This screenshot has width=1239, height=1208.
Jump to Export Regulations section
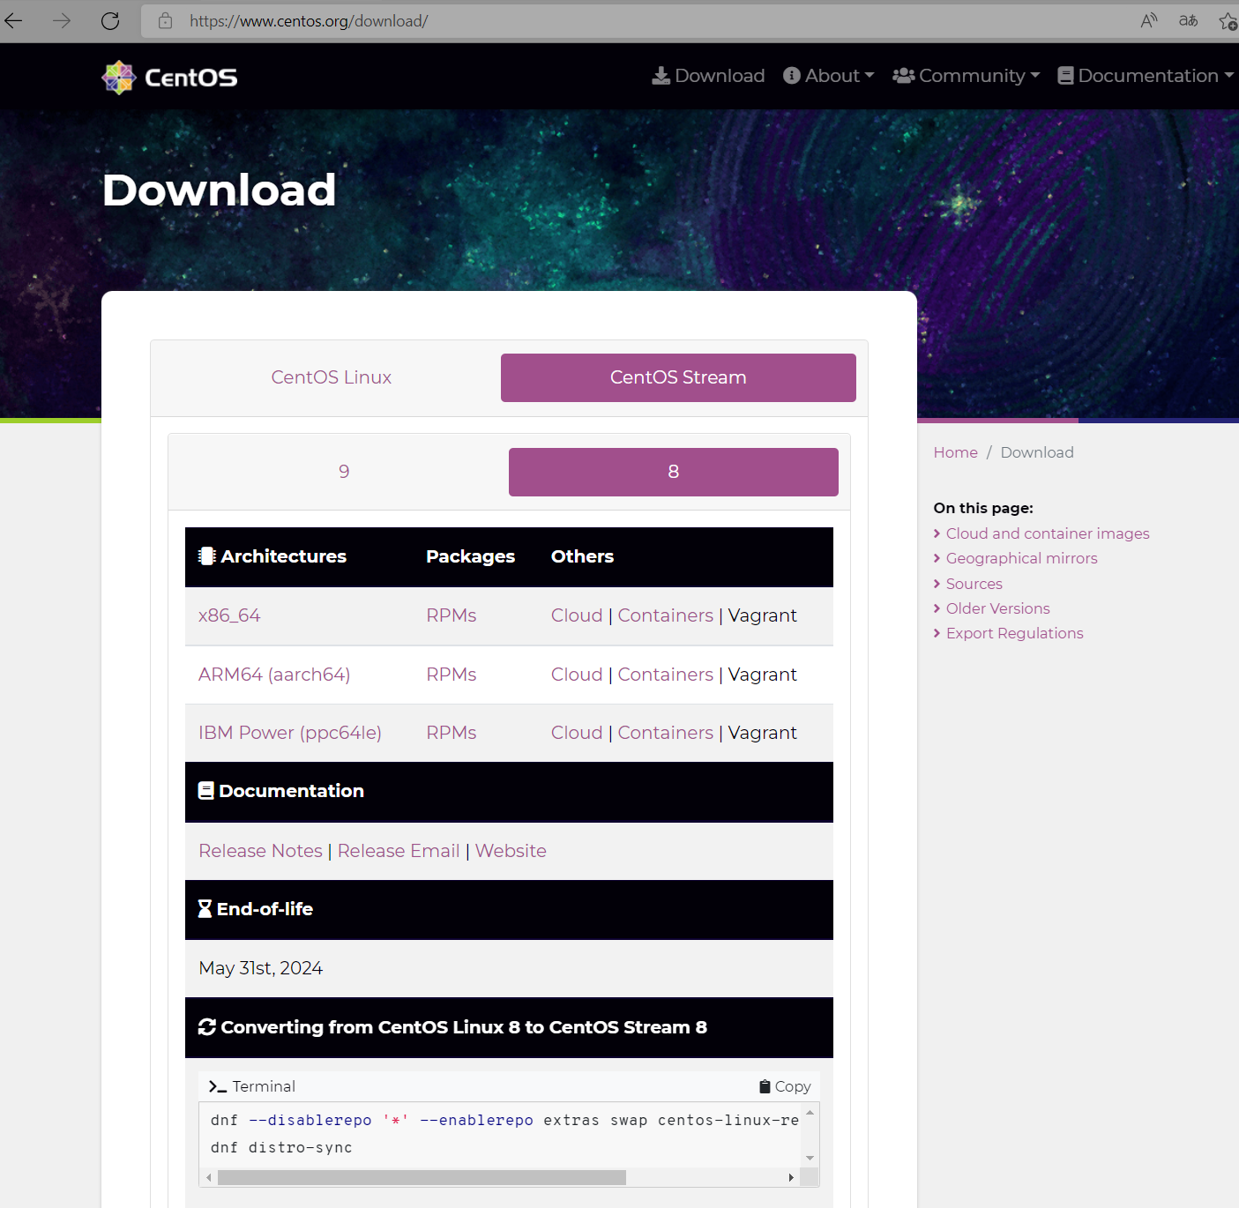(1015, 633)
